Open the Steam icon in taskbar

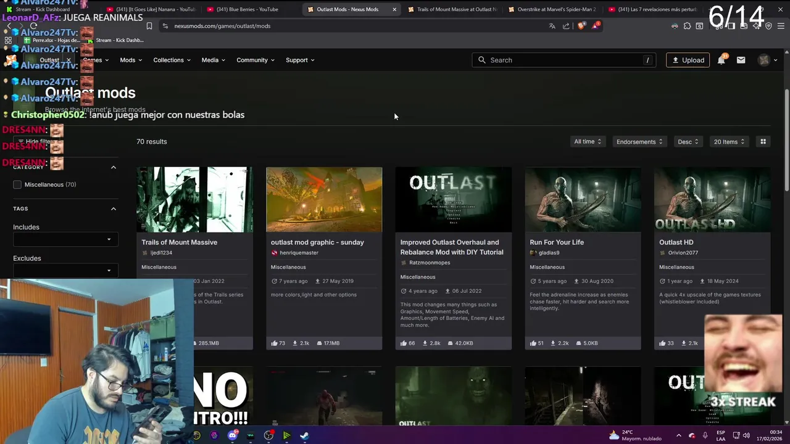304,435
